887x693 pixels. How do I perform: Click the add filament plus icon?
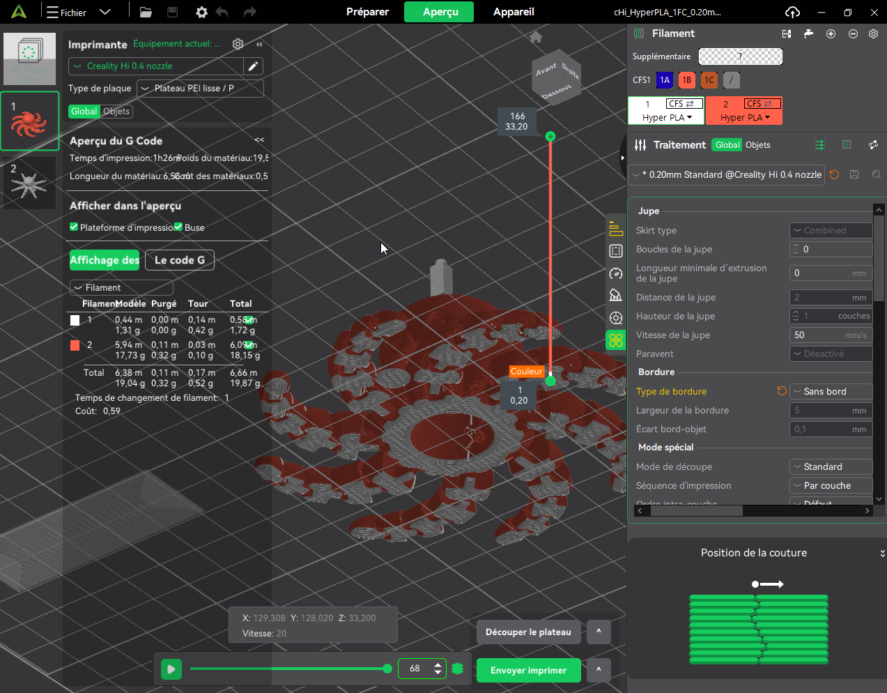tap(831, 33)
